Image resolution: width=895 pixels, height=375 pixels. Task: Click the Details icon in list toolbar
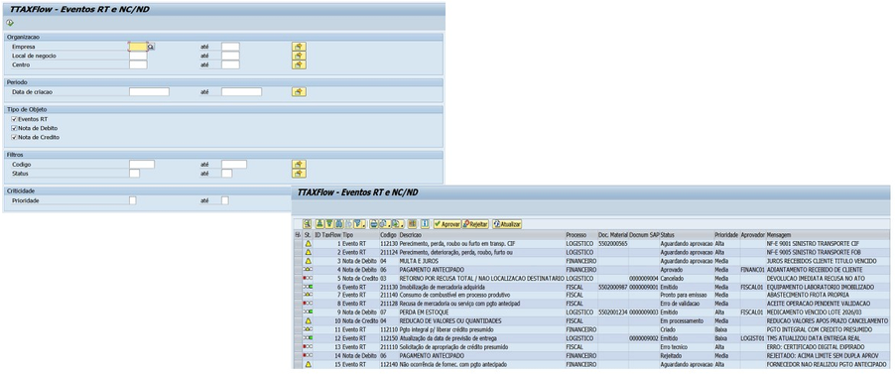(x=307, y=224)
